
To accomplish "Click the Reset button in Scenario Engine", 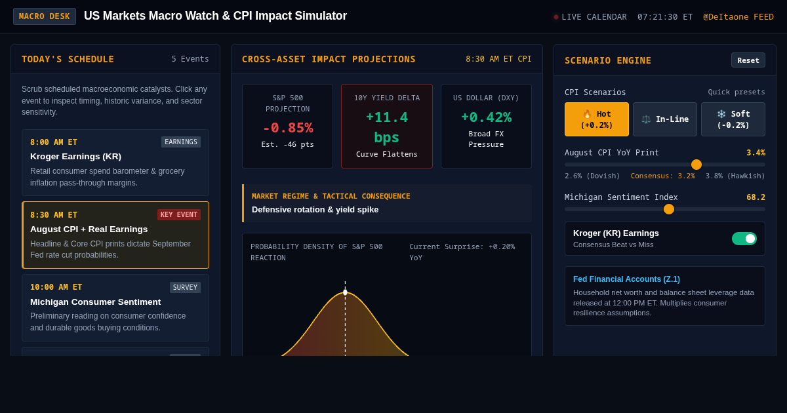I will pyautogui.click(x=748, y=60).
